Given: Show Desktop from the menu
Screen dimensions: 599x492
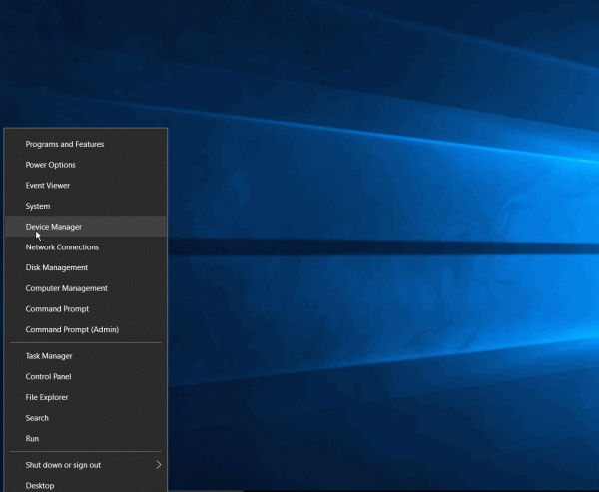Looking at the screenshot, I should click(86, 484).
